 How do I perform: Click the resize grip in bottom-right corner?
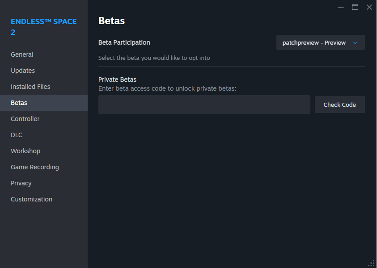point(371,263)
